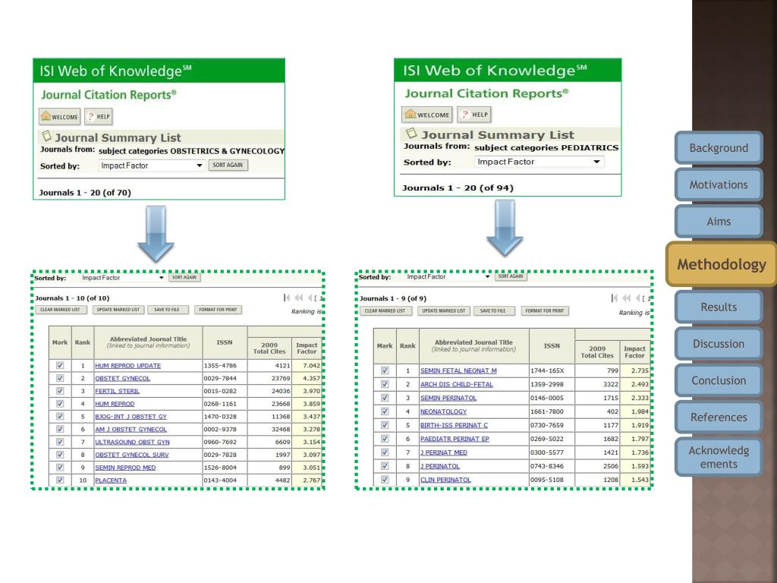Toggle the mark checkbox for SEMIN PERINATOL

(x=385, y=398)
